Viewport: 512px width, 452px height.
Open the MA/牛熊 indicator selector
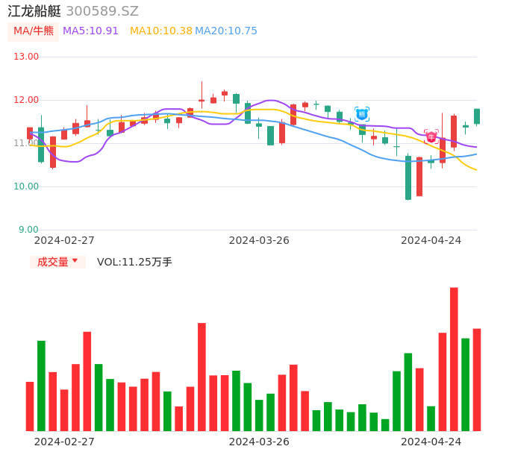tap(34, 31)
